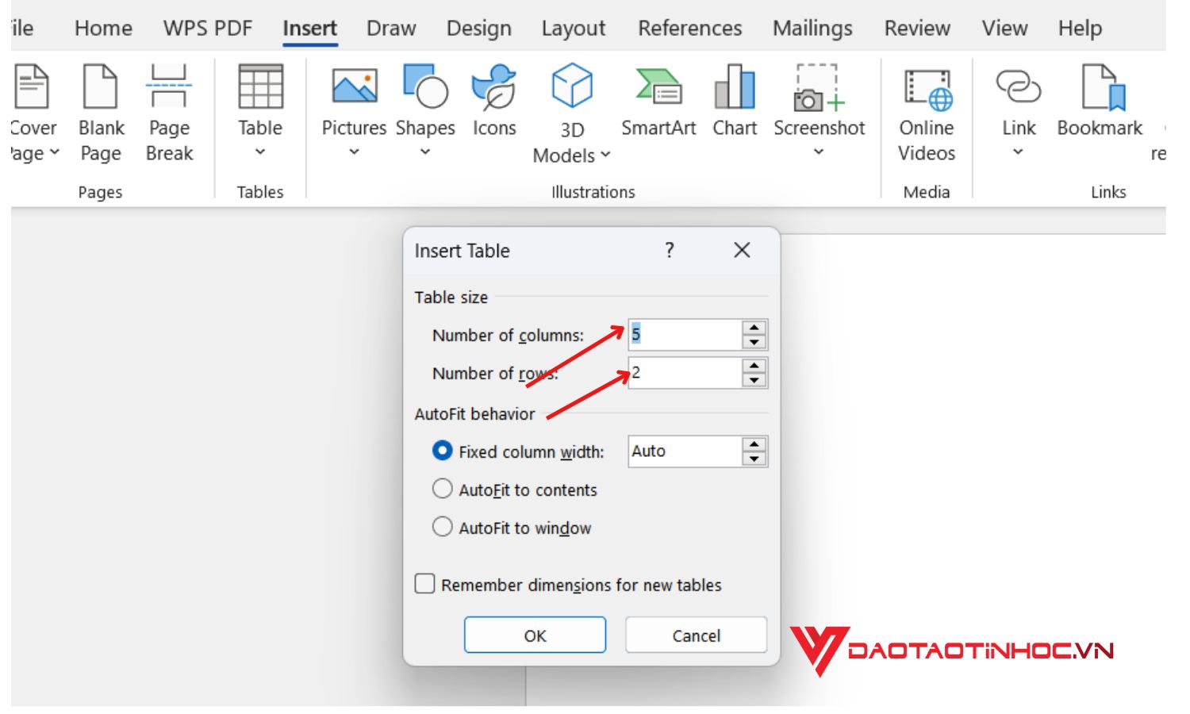Increase the number of rows
1190x714 pixels.
pyautogui.click(x=754, y=365)
